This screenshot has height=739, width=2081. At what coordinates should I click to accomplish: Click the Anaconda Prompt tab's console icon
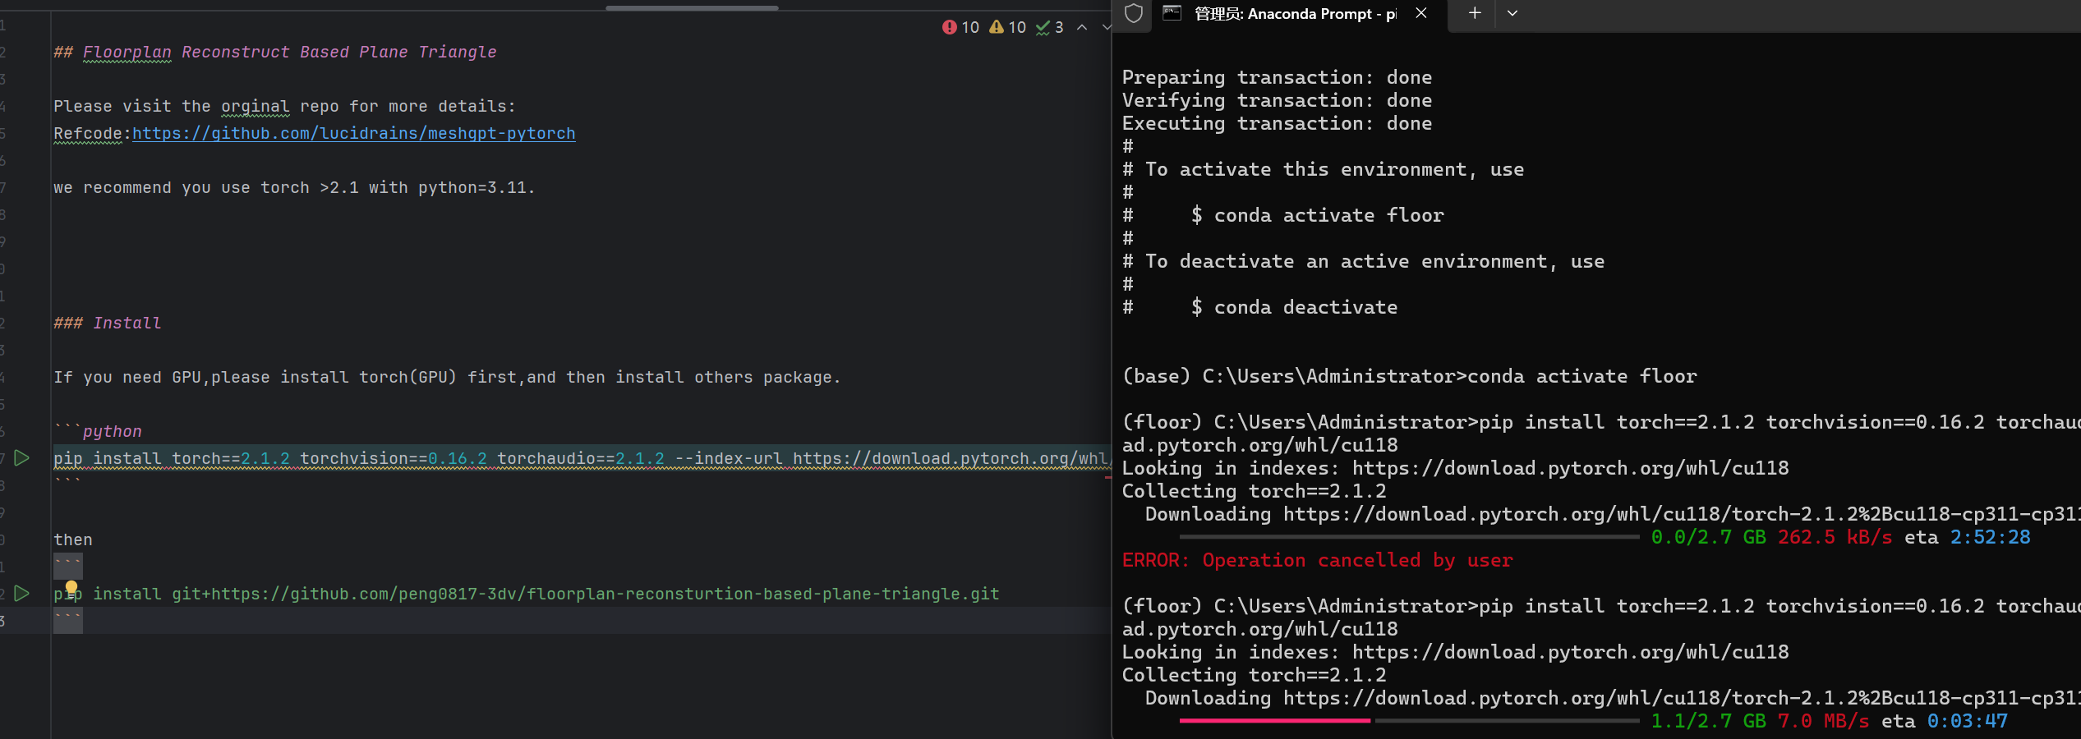pyautogui.click(x=1172, y=13)
